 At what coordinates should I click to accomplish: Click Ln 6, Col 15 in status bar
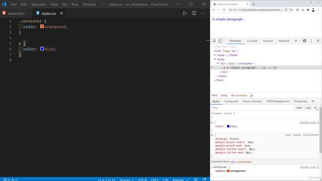coord(107,179)
